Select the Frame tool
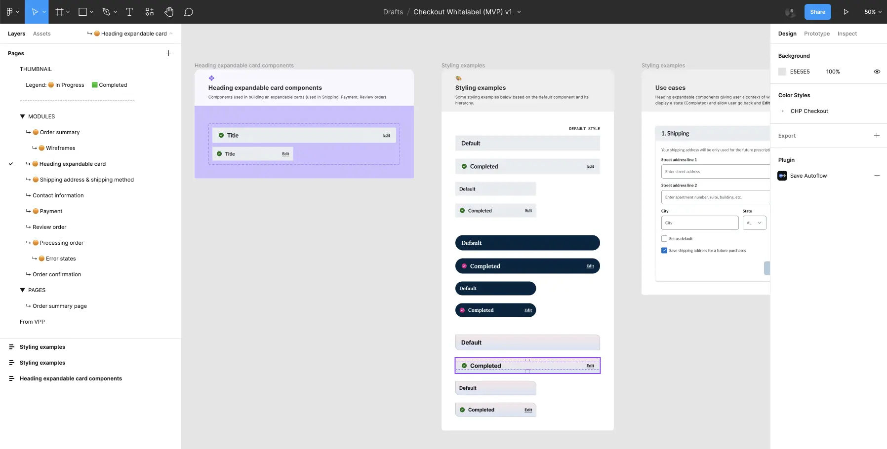 [x=59, y=11]
